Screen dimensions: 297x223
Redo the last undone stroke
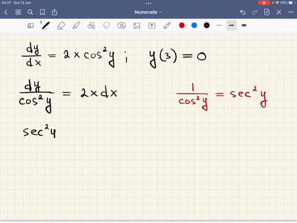click(255, 12)
